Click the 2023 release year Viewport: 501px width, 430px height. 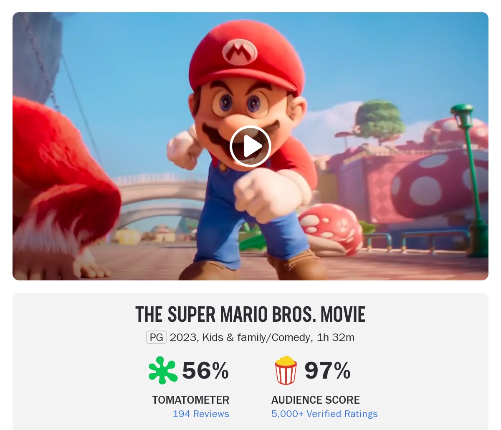click(x=183, y=337)
